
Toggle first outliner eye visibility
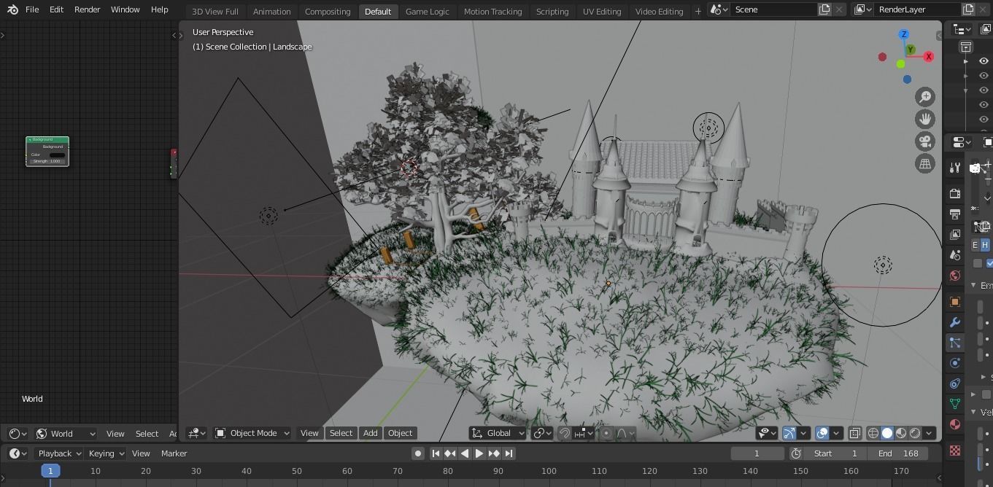tap(984, 61)
